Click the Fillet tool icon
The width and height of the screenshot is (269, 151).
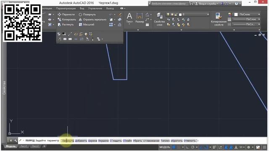click(x=111, y=20)
